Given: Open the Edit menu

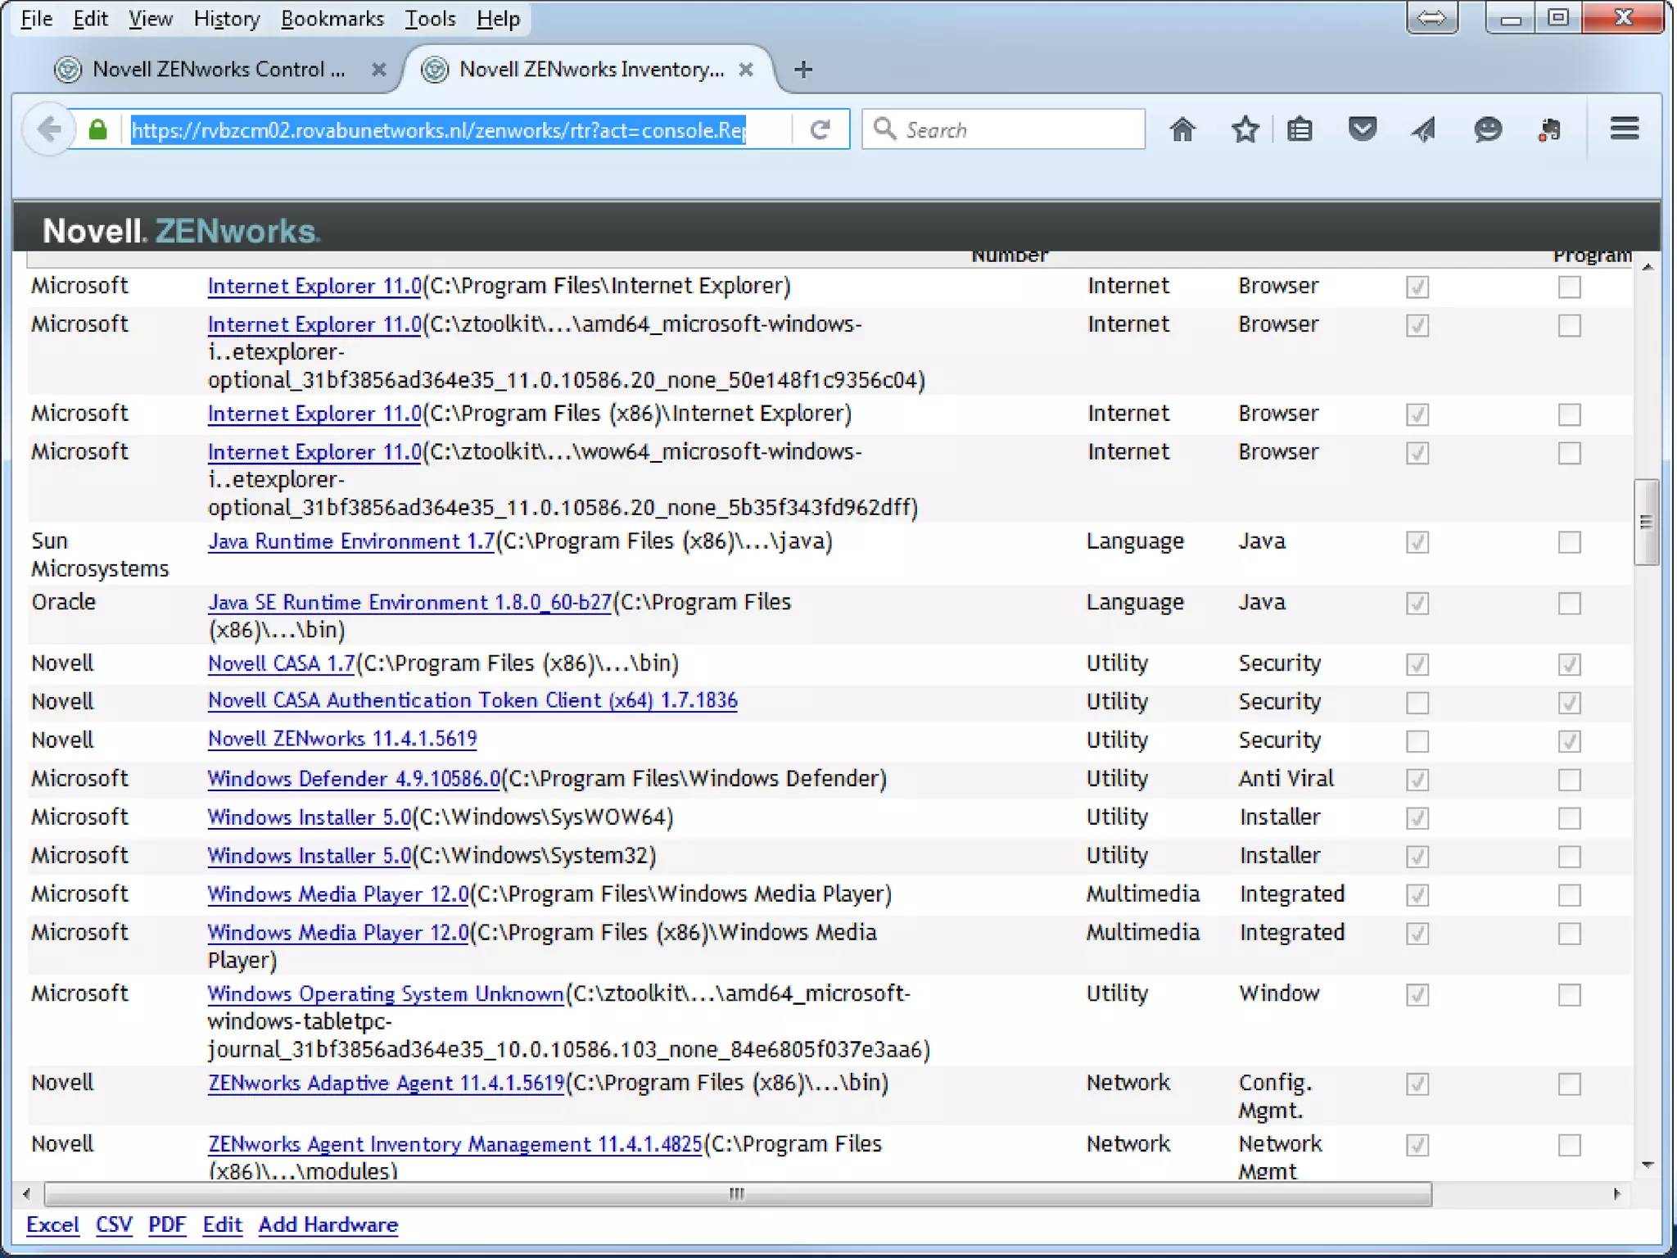Looking at the screenshot, I should pos(90,18).
